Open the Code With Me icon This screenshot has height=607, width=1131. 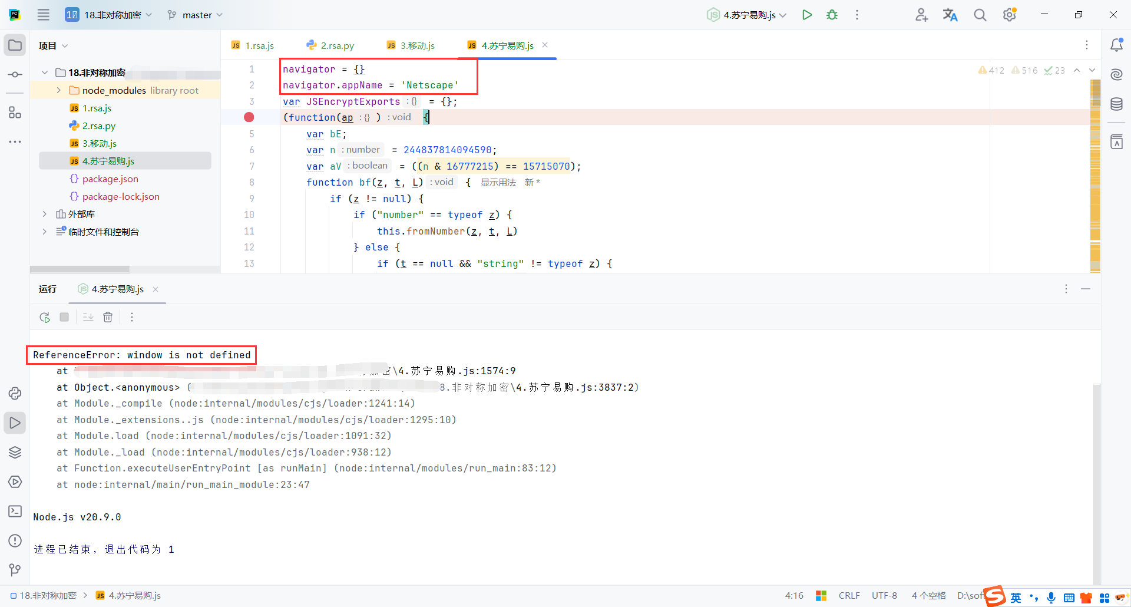click(x=922, y=15)
